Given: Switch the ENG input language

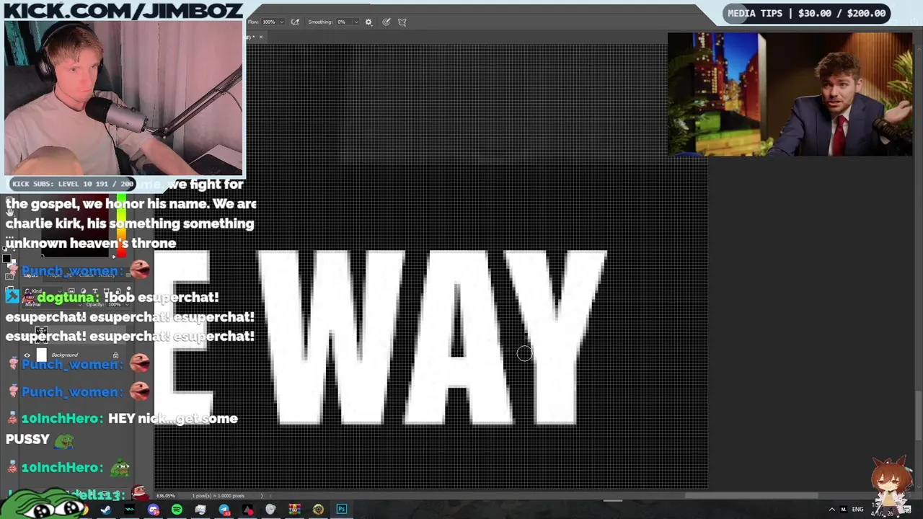Looking at the screenshot, I should coord(857,510).
